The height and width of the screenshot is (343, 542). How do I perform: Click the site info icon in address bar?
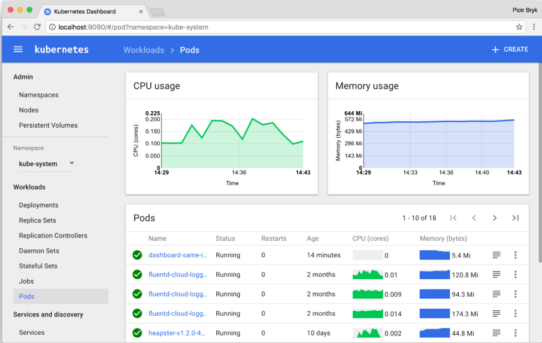(x=52, y=27)
